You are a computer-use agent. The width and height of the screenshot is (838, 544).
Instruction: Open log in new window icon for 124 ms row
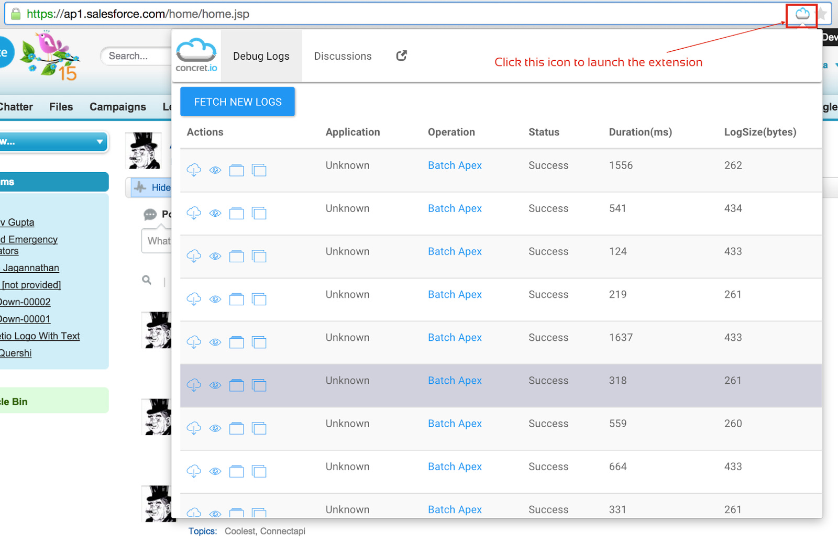(x=259, y=256)
